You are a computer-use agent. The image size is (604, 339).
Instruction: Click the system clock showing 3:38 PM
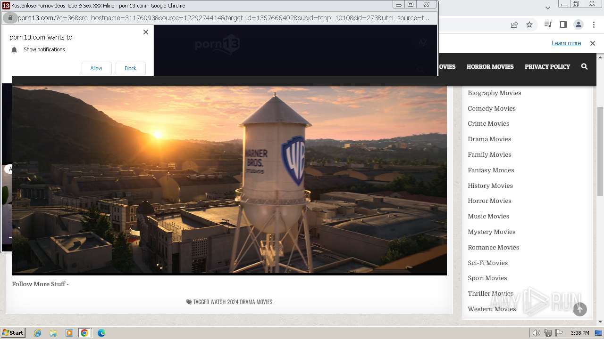tap(579, 333)
